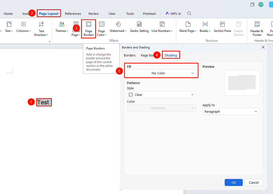Select the Page Layout tab
The height and width of the screenshot is (194, 273).
point(49,14)
